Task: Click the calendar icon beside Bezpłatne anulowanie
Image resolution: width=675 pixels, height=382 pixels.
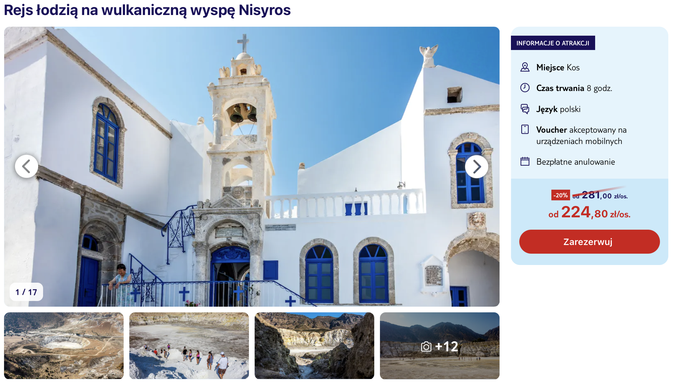Action: tap(525, 161)
